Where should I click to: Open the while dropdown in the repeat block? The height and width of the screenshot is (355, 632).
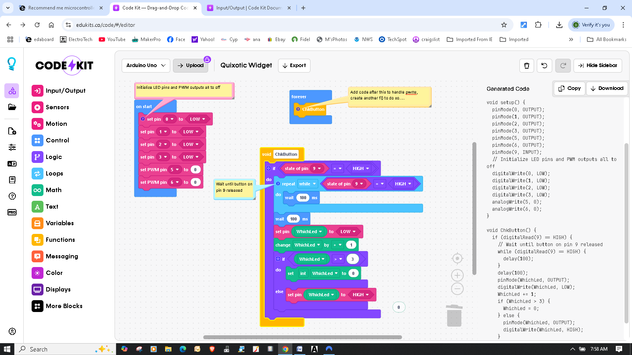click(308, 184)
